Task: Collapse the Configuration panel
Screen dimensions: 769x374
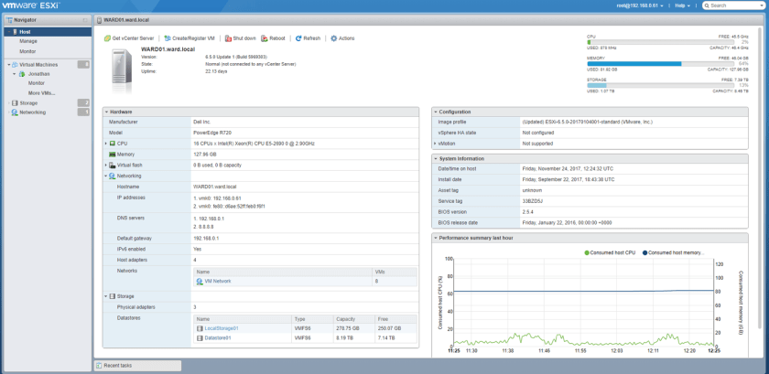Action: [436, 112]
